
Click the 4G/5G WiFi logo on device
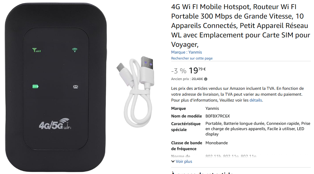click(x=55, y=124)
